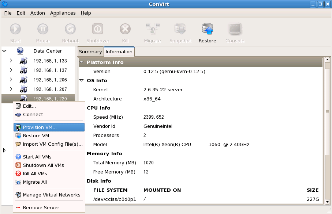
Task: Click the Data Center globe icon
Action: point(20,51)
